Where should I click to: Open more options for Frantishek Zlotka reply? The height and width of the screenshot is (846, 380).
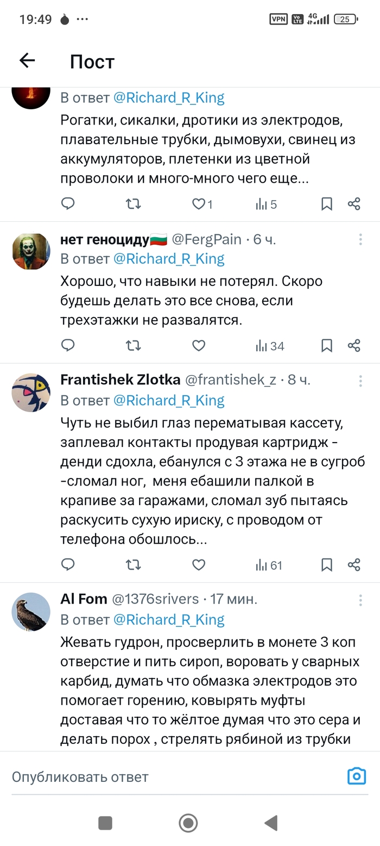click(360, 380)
